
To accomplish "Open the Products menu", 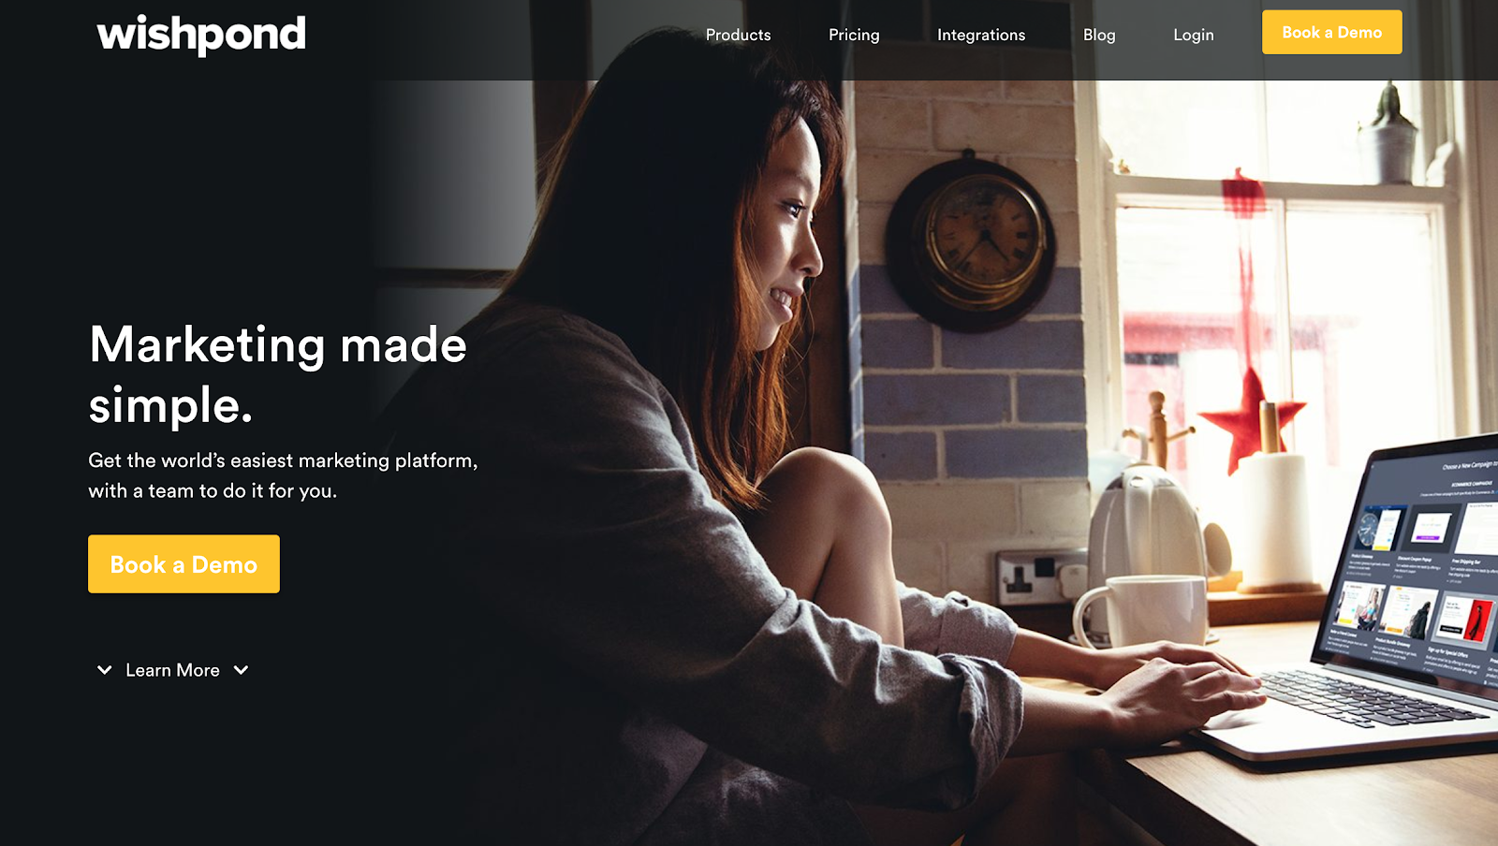I will pos(738,35).
